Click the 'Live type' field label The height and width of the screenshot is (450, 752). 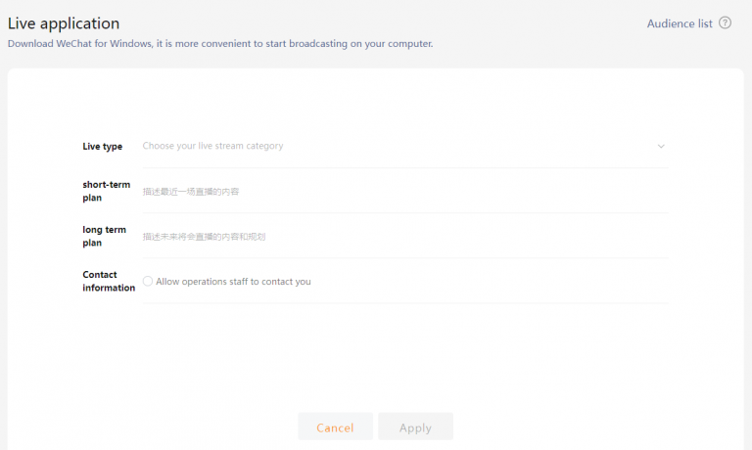(x=102, y=146)
